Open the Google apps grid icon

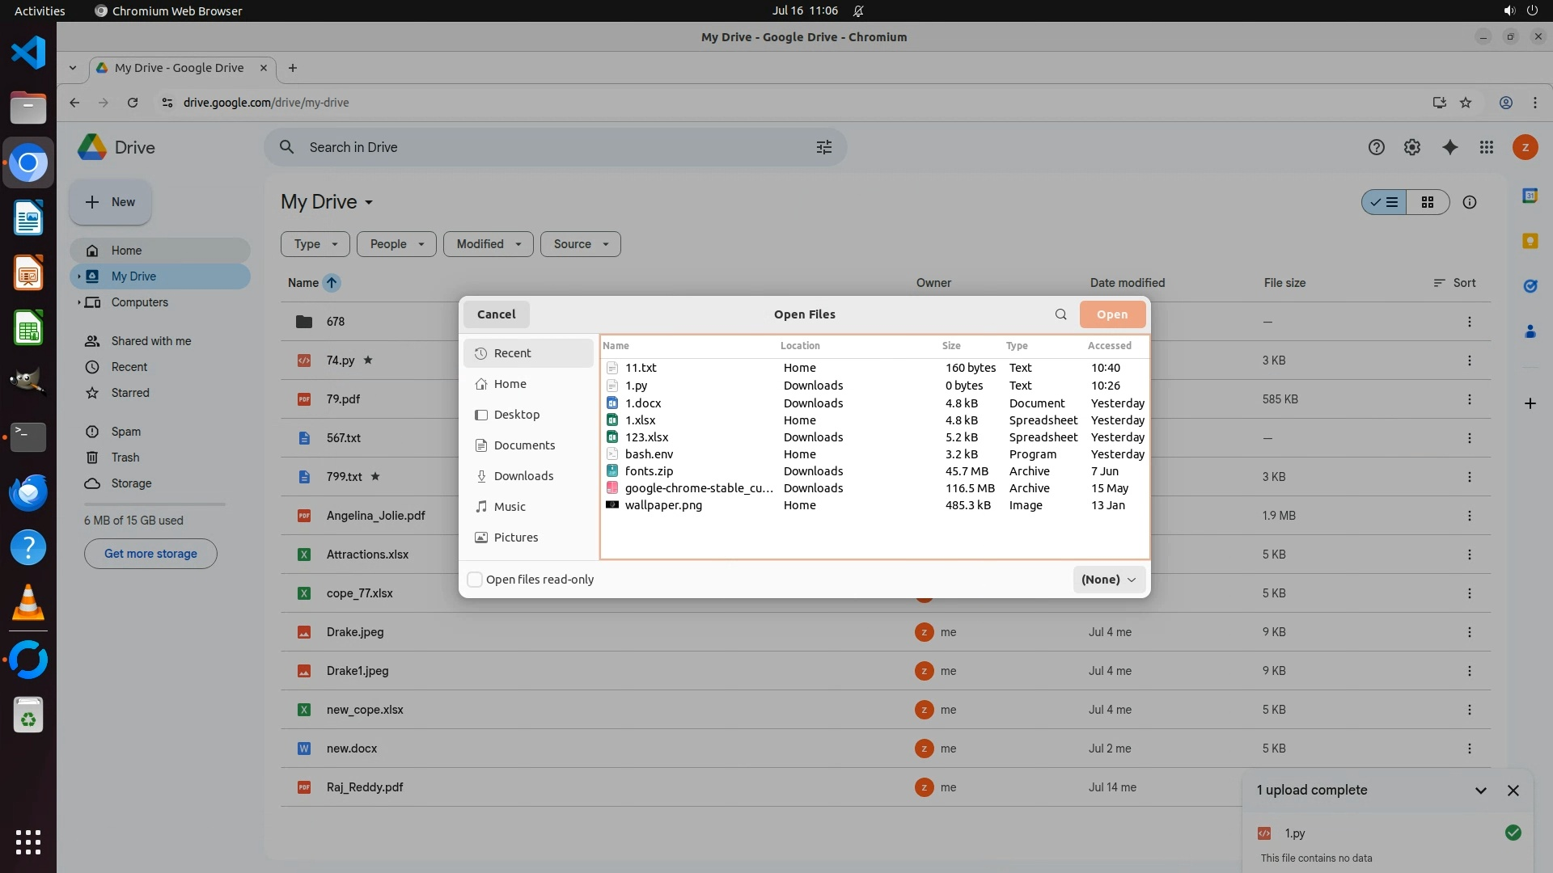pos(1486,147)
